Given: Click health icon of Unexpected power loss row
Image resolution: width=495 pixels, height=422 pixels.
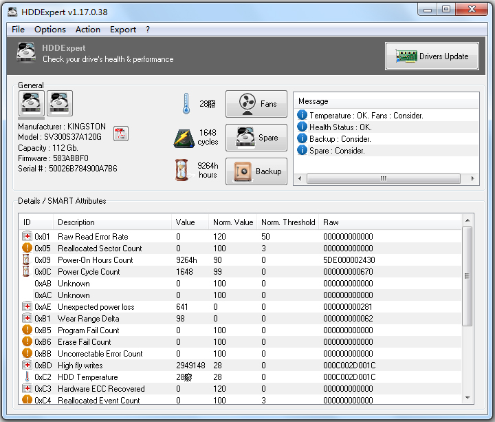Looking at the screenshot, I should pos(27,306).
